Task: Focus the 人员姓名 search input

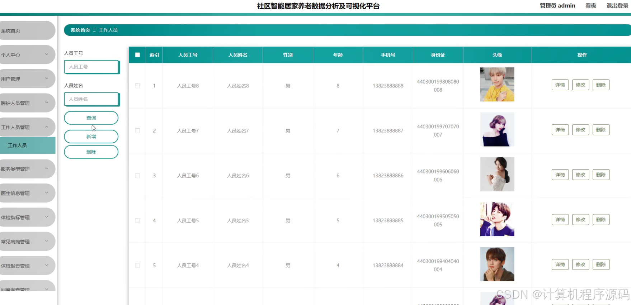Action: pyautogui.click(x=92, y=99)
